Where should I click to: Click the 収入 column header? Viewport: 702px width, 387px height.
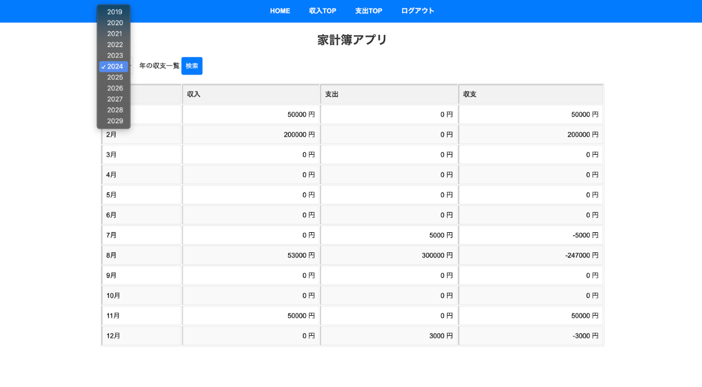tap(194, 94)
